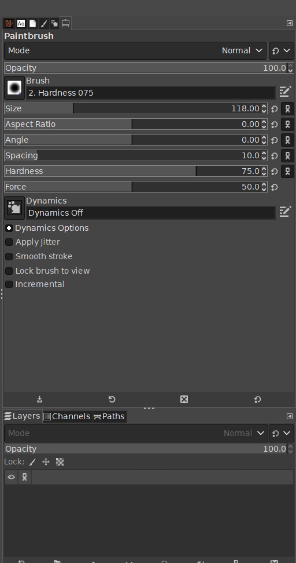Image resolution: width=296 pixels, height=563 pixels.
Task: Save tool preset icon at the bottom
Action: 40,399
